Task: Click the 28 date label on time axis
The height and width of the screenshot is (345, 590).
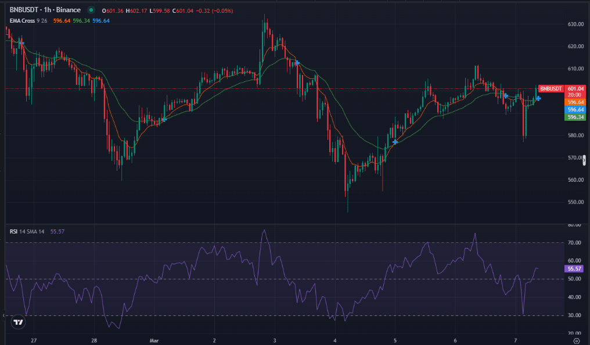Action: pos(94,340)
